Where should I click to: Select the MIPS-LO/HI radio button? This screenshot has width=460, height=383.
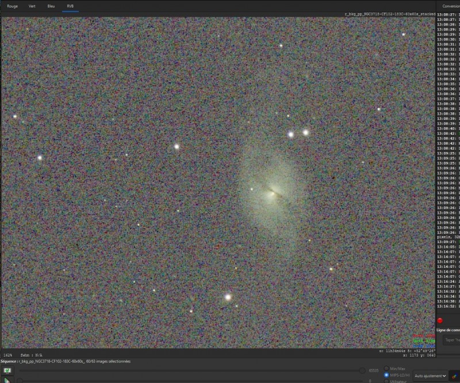[386, 375]
